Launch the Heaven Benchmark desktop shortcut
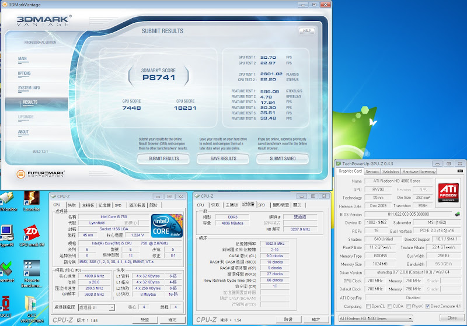 pos(32,274)
